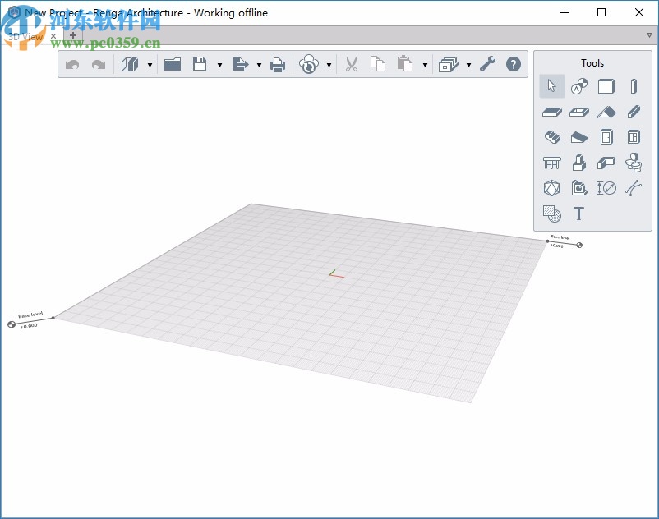This screenshot has width=659, height=519.
Task: Select the Window tool
Action: [x=633, y=137]
